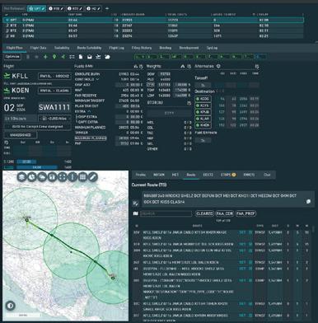Open the KDEN arrival runway CLASH4 selector

[x=54, y=91]
